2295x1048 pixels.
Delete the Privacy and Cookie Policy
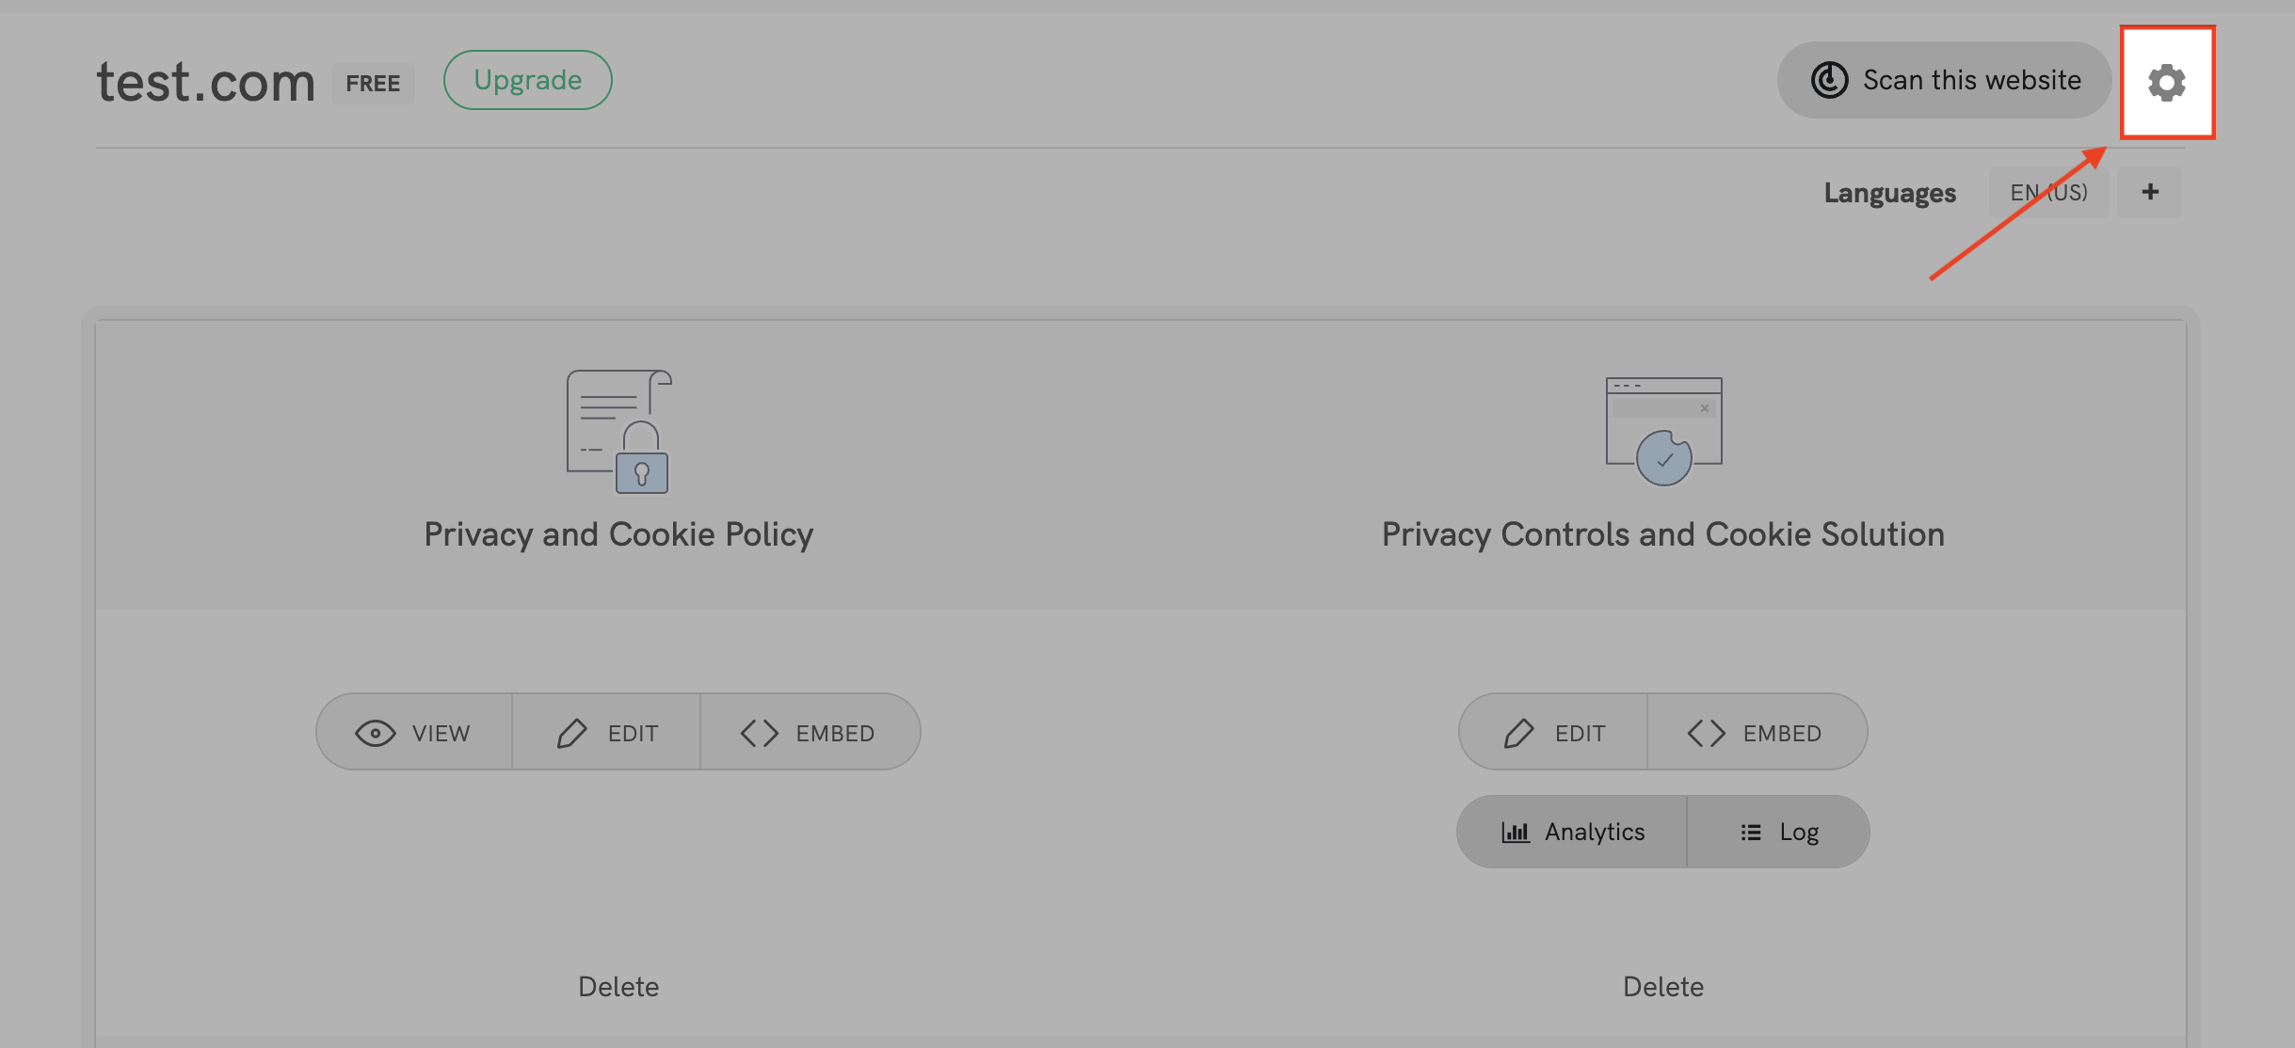pyautogui.click(x=618, y=986)
